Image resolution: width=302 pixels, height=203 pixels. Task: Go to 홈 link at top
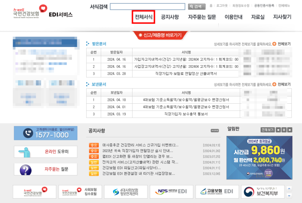pyautogui.click(x=211, y=6)
